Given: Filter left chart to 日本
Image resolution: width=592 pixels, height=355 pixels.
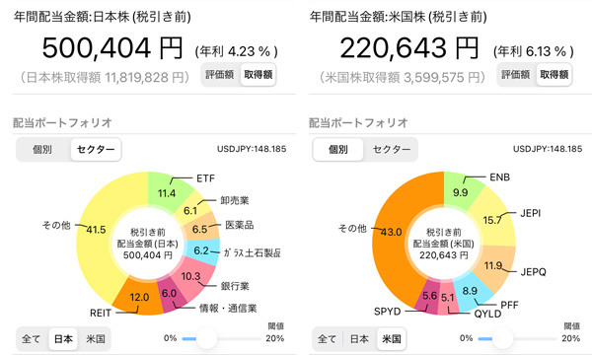Looking at the screenshot, I should [x=63, y=339].
